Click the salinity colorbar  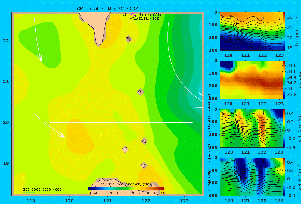coord(284,80)
